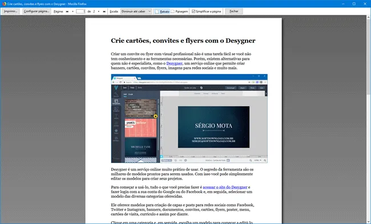371x224 pixels.
Task: Click paragraph starting 'Ele oferece modelos'
Action: (183, 210)
